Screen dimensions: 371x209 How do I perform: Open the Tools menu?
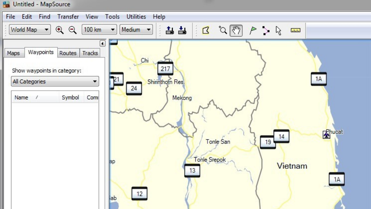pos(112,17)
